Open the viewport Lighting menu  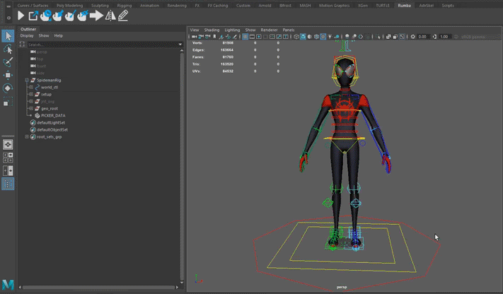(232, 30)
